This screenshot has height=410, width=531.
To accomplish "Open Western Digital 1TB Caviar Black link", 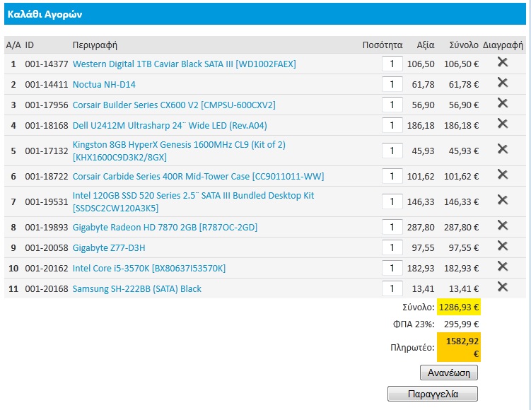I will click(185, 64).
